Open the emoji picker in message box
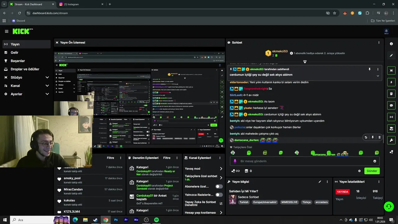Viewport: 398px width, 224px height. tap(375, 161)
